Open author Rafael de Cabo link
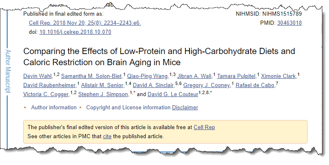 pyautogui.click(x=256, y=85)
